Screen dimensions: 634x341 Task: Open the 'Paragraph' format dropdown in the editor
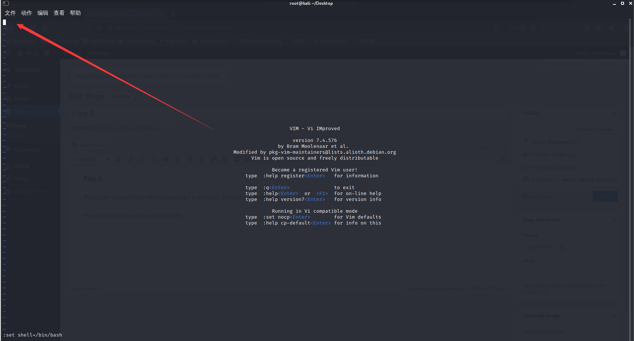pos(91,159)
